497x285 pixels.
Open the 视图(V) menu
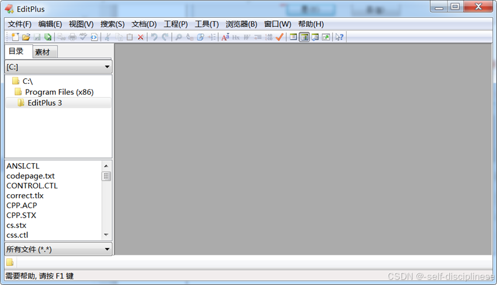(x=81, y=24)
